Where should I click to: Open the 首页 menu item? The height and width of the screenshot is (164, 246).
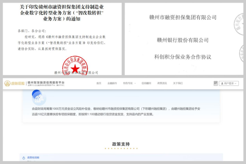click(x=99, y=83)
